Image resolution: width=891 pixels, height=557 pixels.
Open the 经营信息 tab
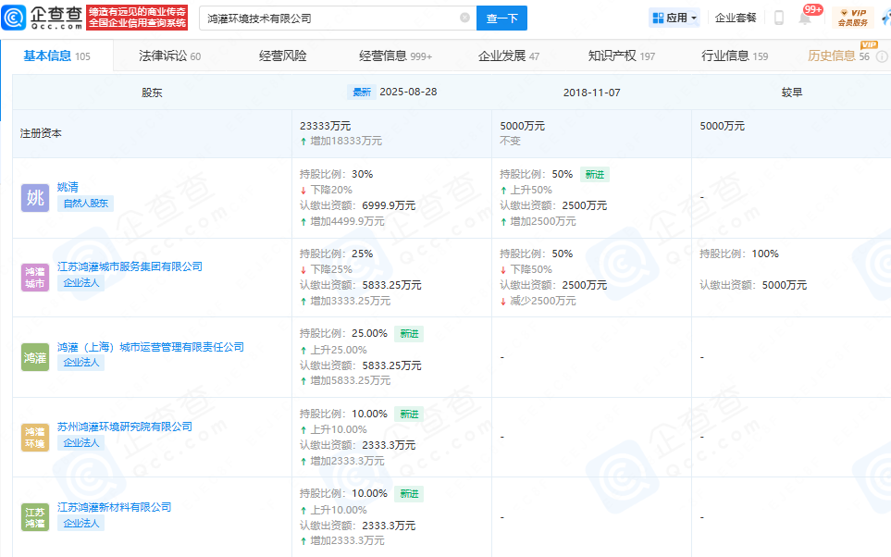click(x=395, y=56)
